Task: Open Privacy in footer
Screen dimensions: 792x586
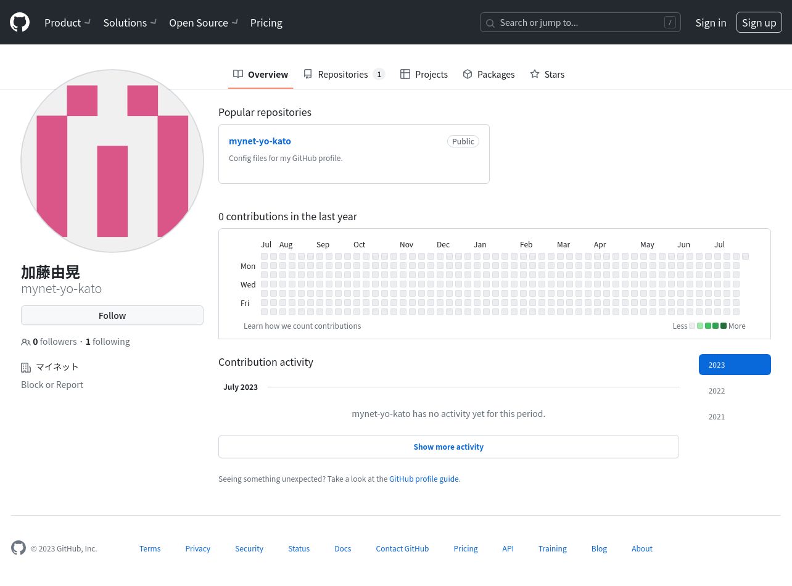Action: 198,548
